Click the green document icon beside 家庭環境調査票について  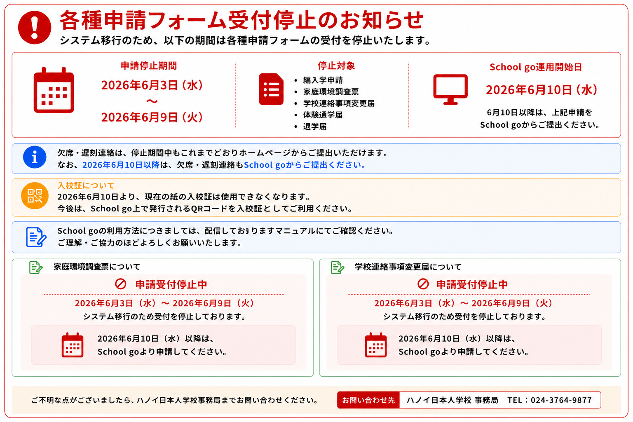coord(36,267)
